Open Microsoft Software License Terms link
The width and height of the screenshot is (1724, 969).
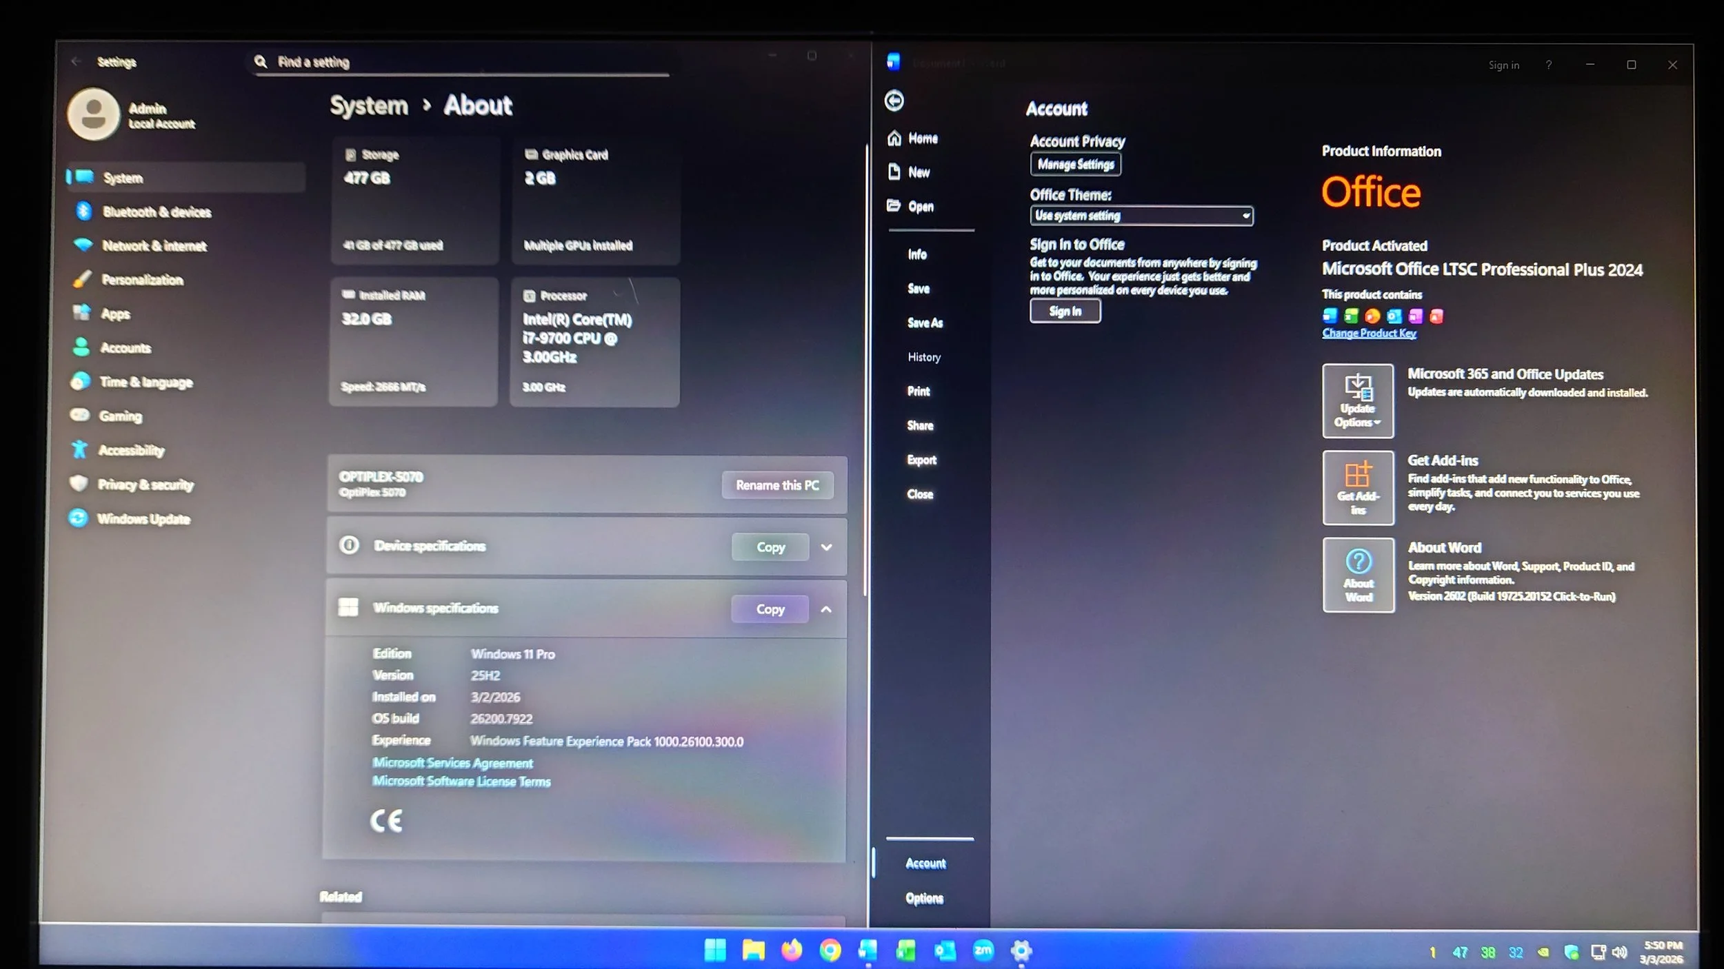click(x=461, y=782)
